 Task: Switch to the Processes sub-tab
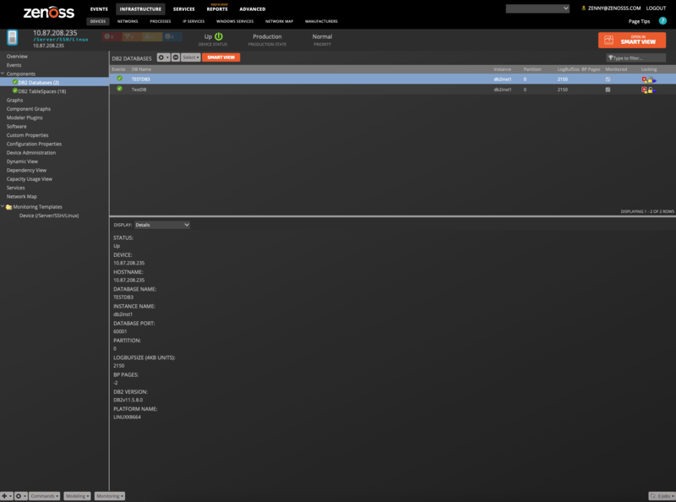tap(161, 21)
